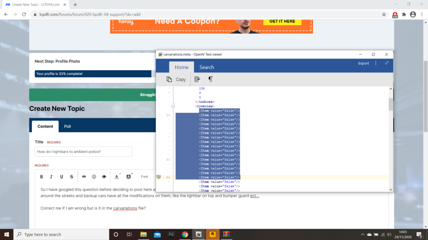Image resolution: width=428 pixels, height=240 pixels.
Task: Open Cortana circle icon on taskbar
Action: 116,234
